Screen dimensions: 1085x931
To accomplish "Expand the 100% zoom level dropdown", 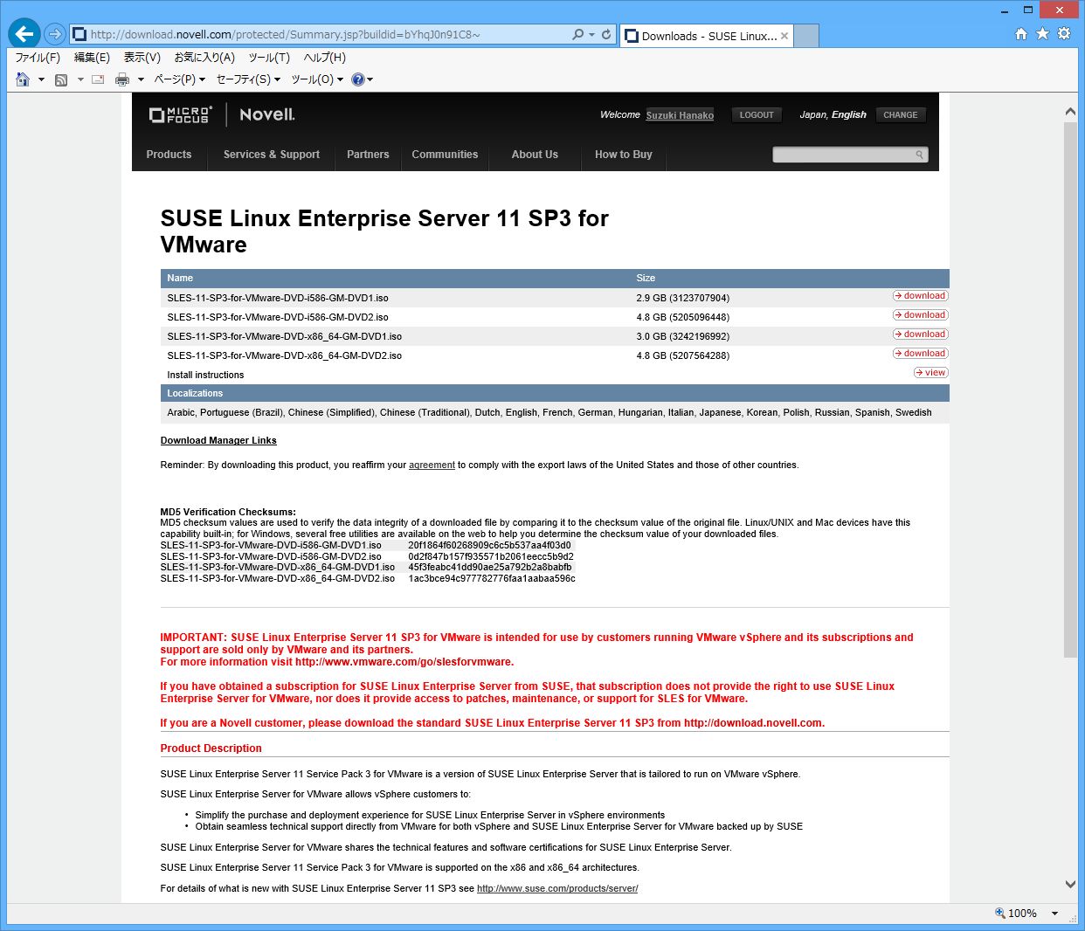I will [x=1054, y=913].
